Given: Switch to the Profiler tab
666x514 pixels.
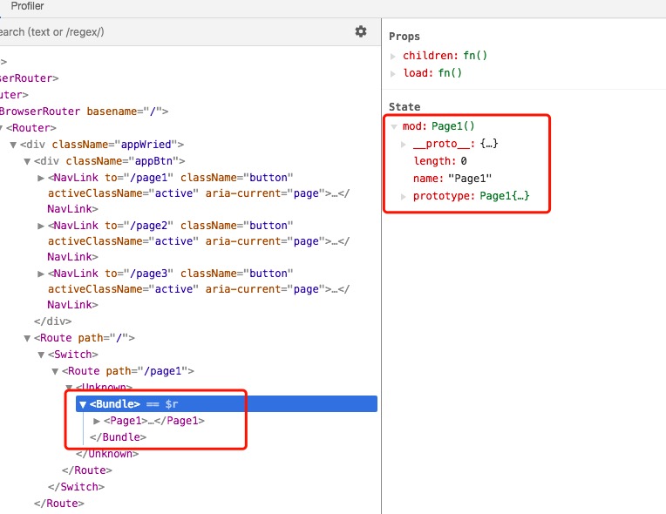Looking at the screenshot, I should point(27,6).
